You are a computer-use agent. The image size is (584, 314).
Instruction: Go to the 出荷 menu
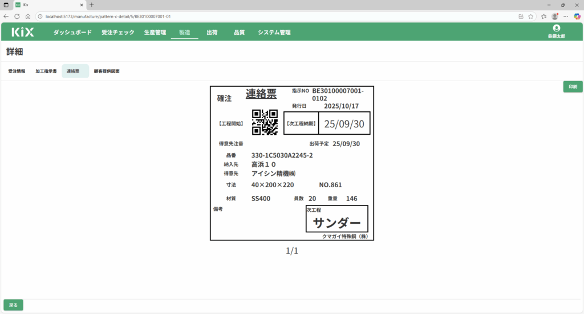click(x=212, y=33)
